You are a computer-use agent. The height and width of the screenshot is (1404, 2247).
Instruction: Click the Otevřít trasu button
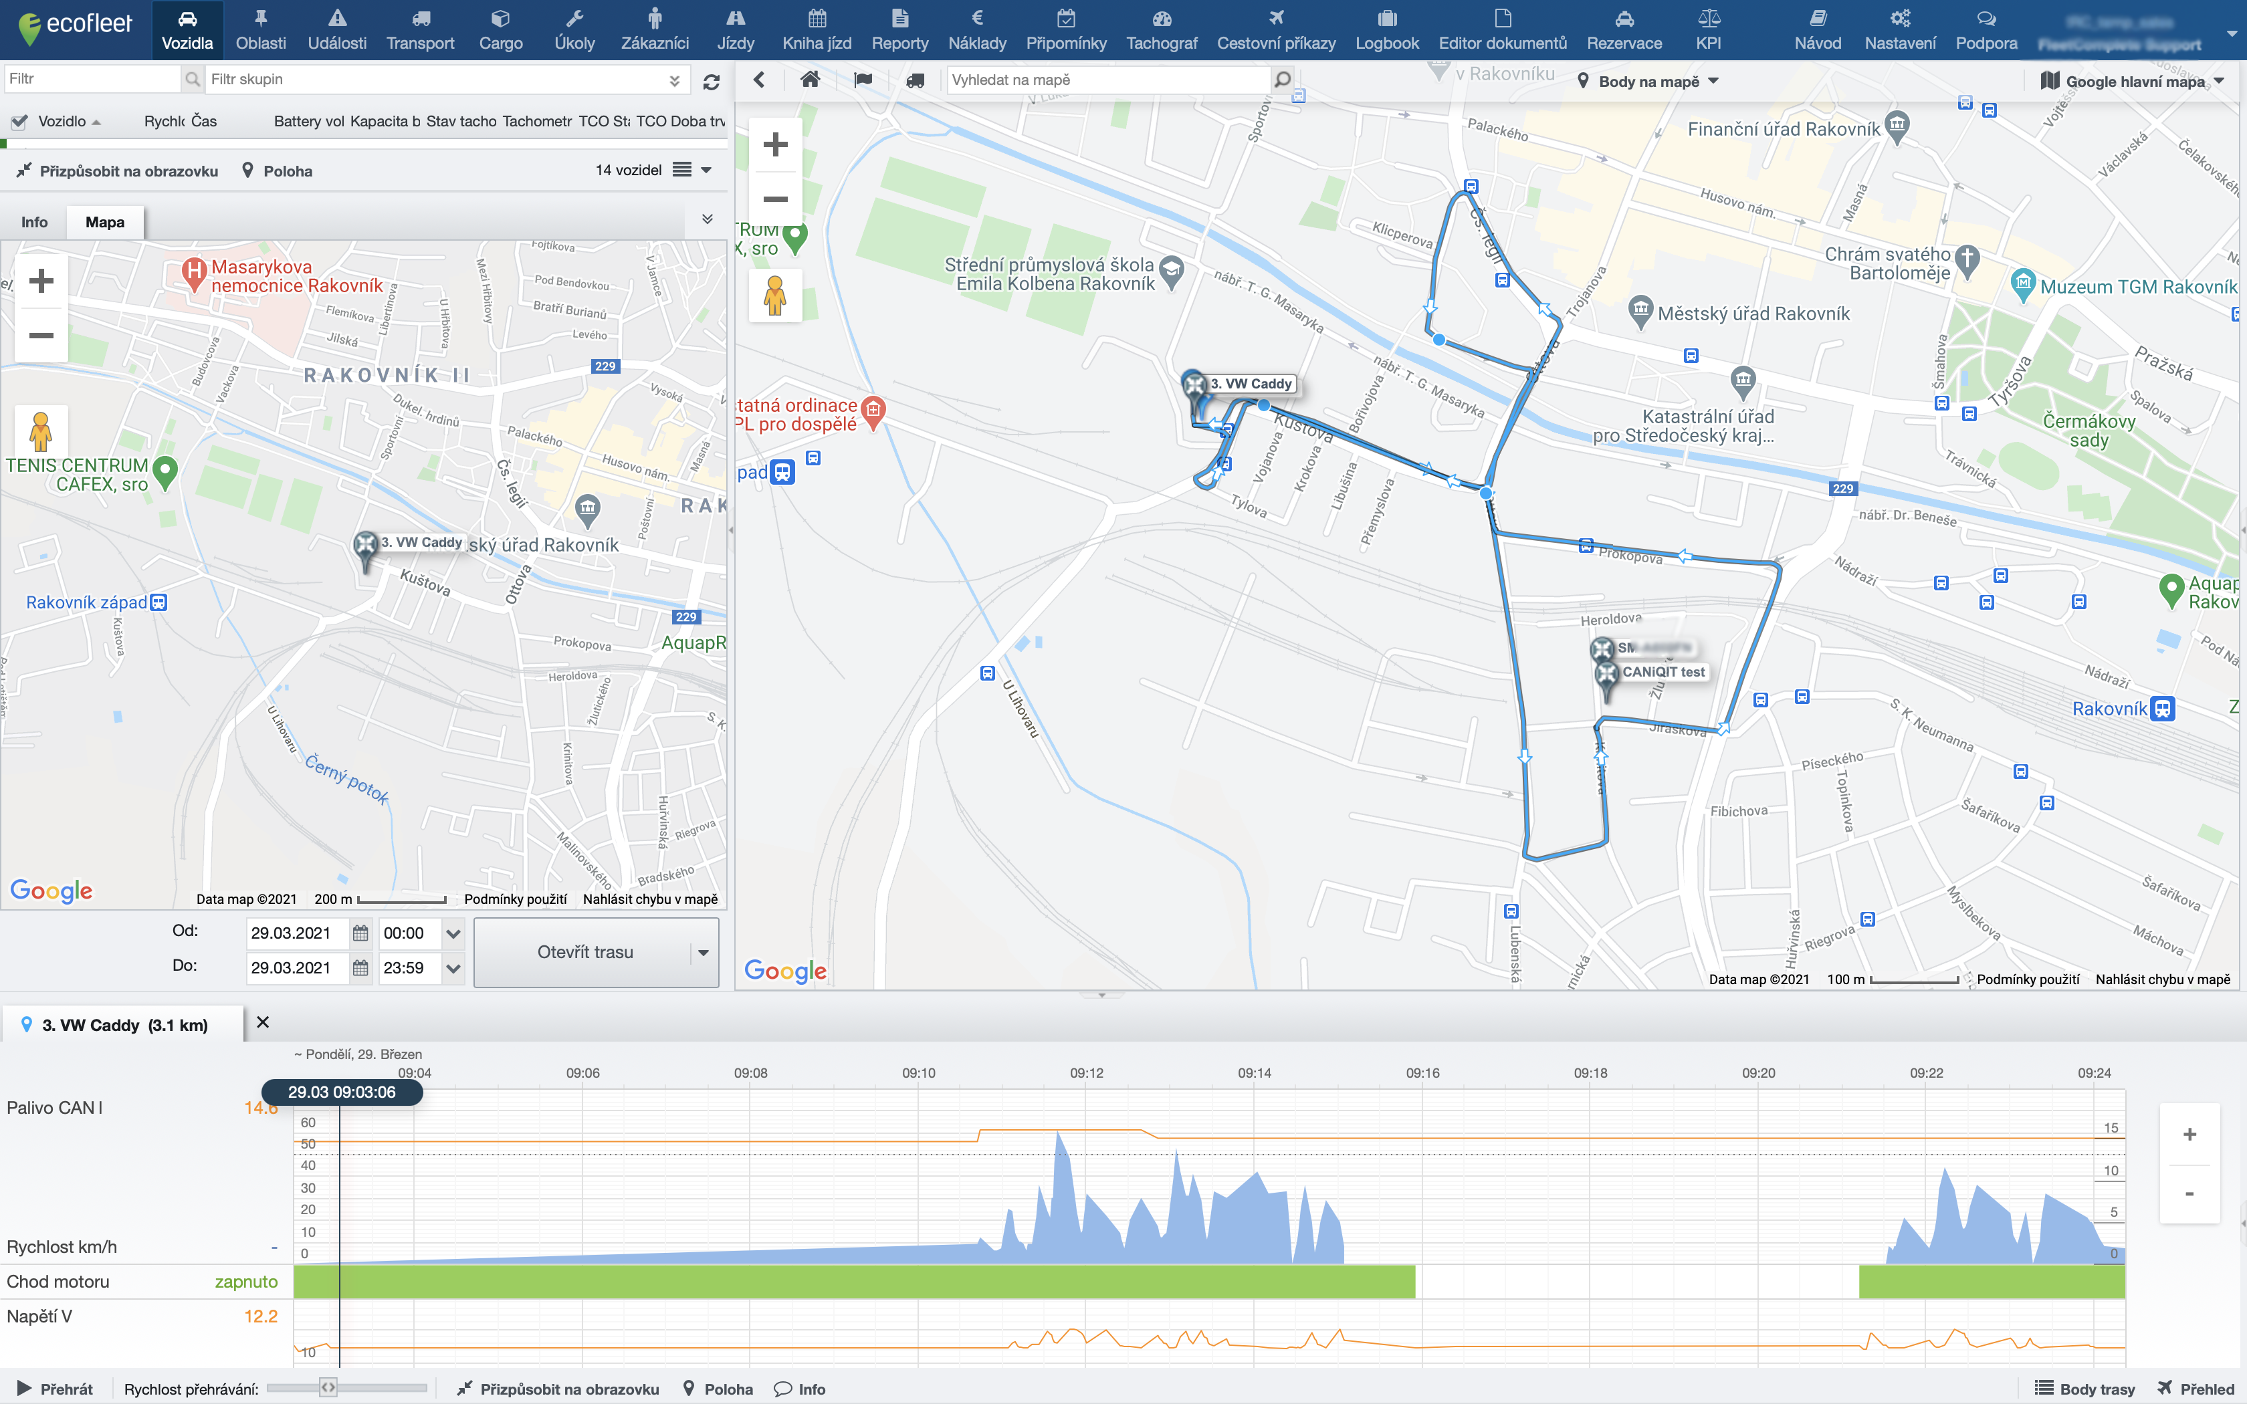click(584, 953)
